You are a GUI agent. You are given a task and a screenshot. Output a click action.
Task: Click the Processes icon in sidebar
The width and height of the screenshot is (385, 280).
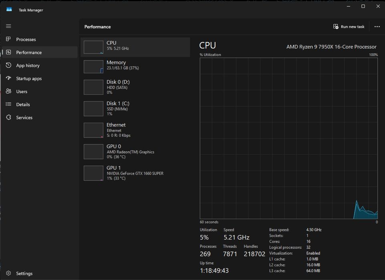(x=8, y=39)
